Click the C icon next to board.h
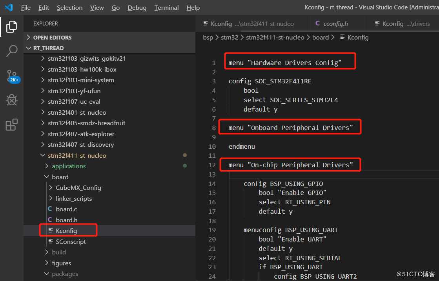 50,220
